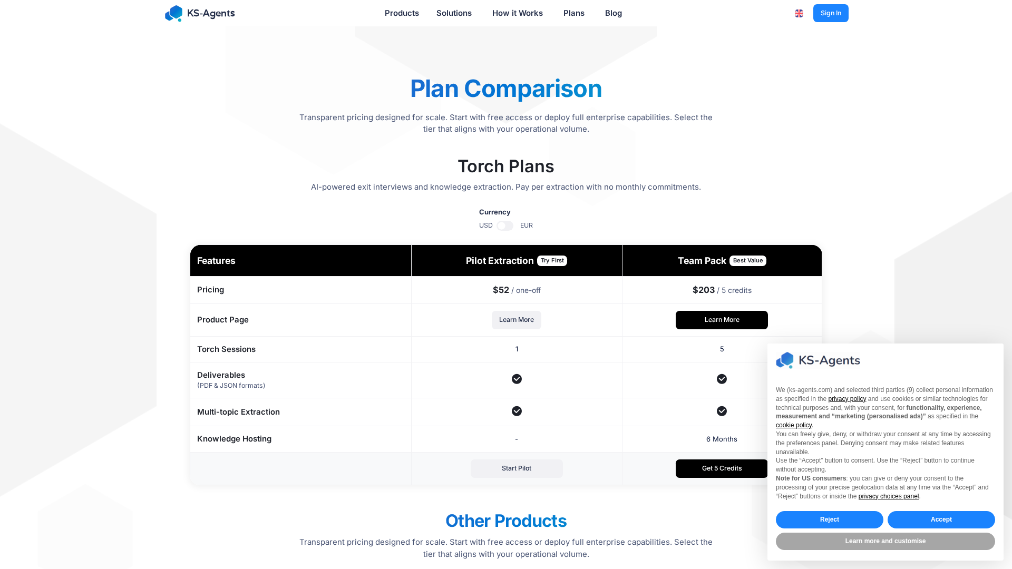Click KS-Agents logo in cookie banner
1012x569 pixels.
(818, 360)
